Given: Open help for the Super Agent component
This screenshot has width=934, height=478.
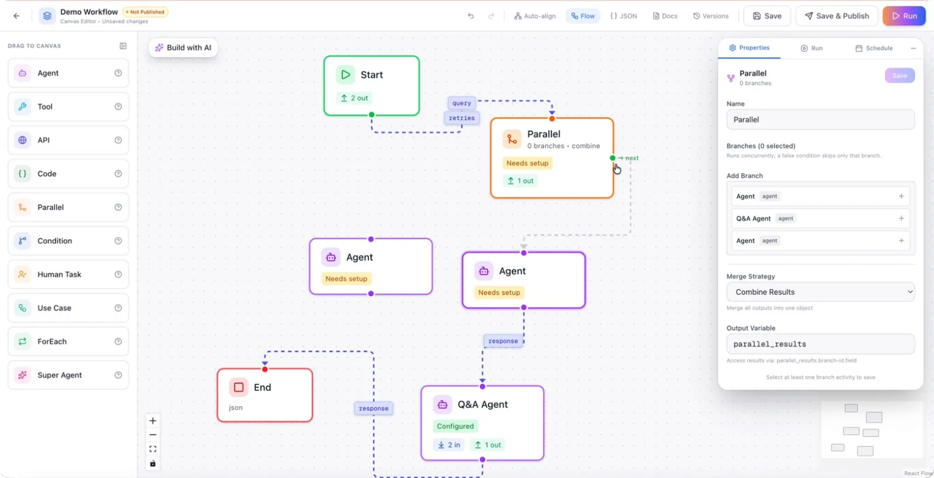Looking at the screenshot, I should click(x=119, y=375).
